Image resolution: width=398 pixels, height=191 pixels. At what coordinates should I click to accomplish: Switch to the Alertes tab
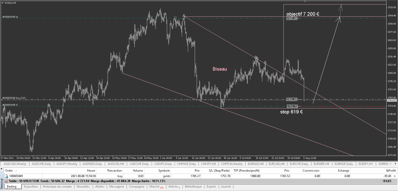(x=100, y=187)
